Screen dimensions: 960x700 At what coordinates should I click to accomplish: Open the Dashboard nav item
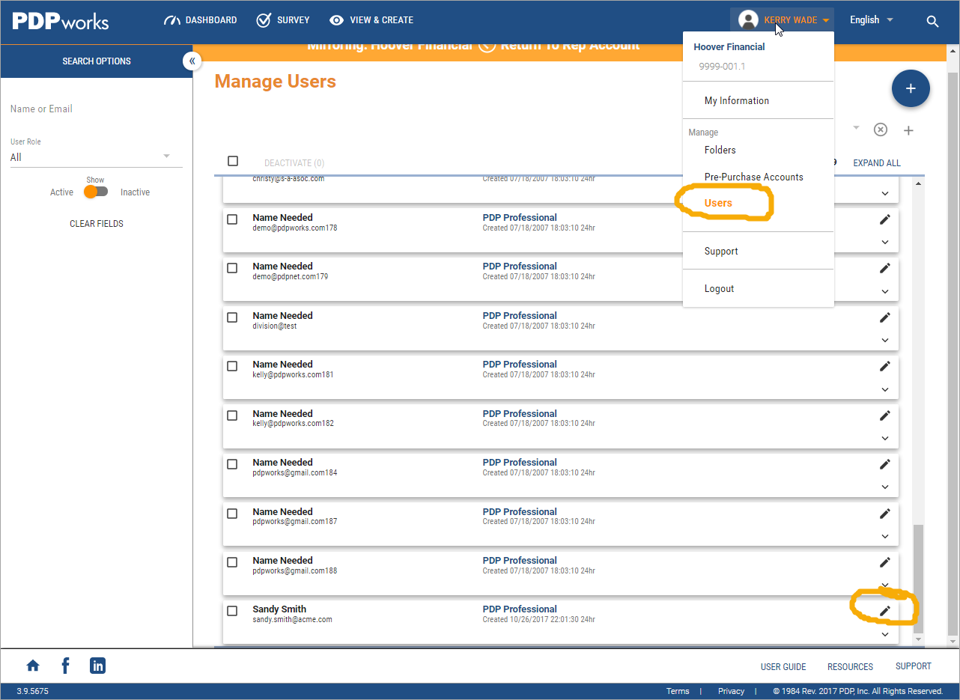pos(200,20)
